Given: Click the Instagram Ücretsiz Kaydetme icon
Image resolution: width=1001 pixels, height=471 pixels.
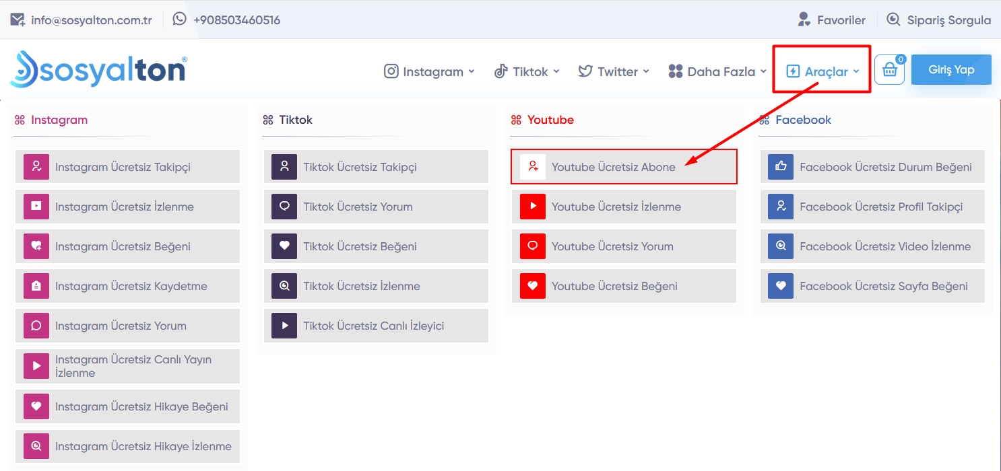Looking at the screenshot, I should pyautogui.click(x=36, y=286).
